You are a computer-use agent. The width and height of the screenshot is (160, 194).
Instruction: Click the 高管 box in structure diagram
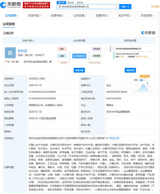tap(62, 56)
